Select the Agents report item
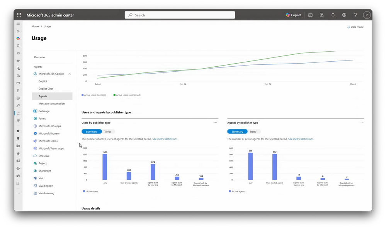Image resolution: width=386 pixels, height=229 pixels. coord(52,96)
